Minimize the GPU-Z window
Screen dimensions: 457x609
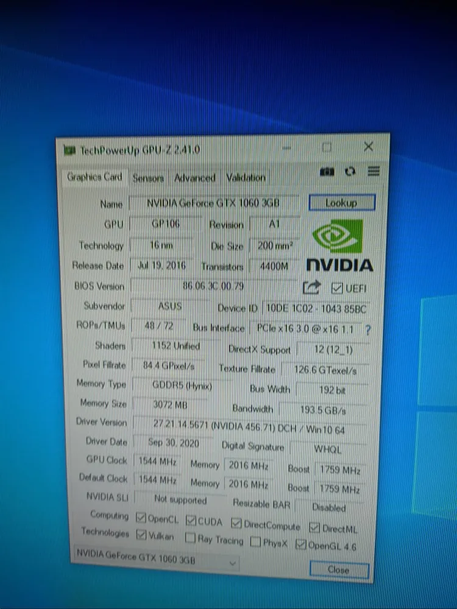coord(286,147)
